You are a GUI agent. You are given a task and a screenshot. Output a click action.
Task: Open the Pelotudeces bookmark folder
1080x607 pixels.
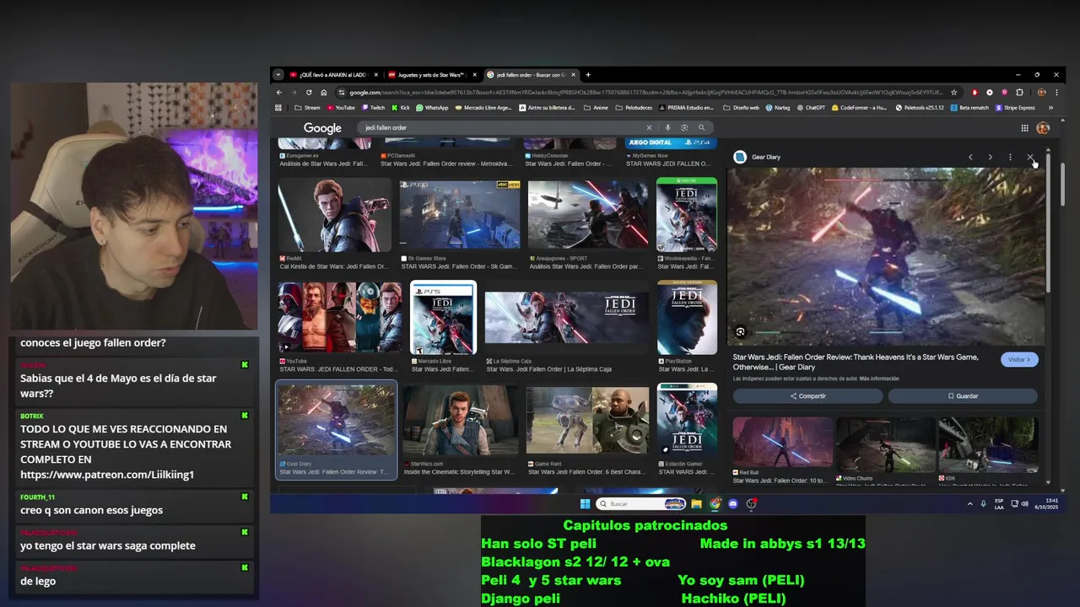click(634, 108)
